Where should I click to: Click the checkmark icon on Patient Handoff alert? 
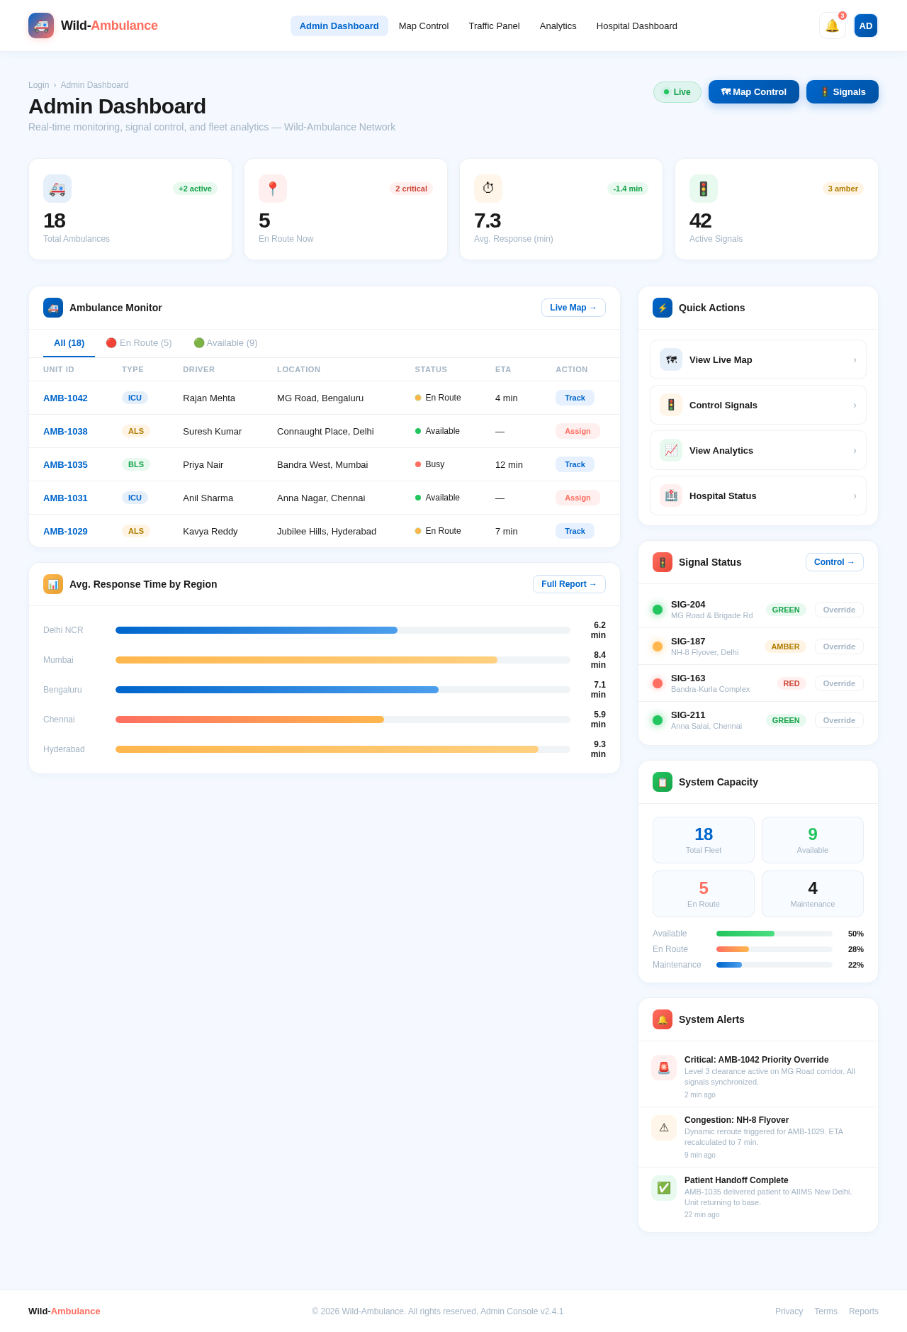coord(664,1188)
